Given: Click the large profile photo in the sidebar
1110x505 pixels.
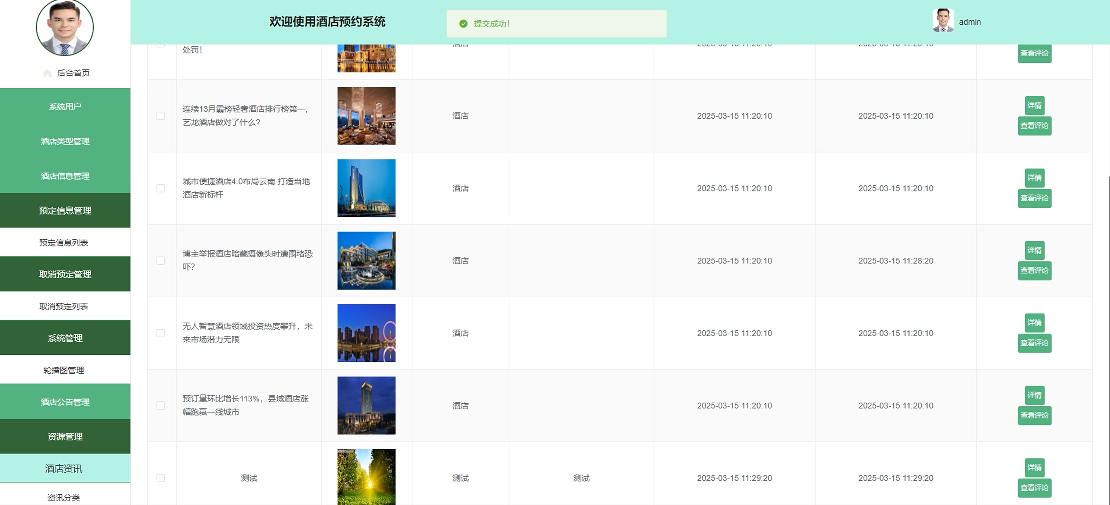Looking at the screenshot, I should click(x=65, y=27).
